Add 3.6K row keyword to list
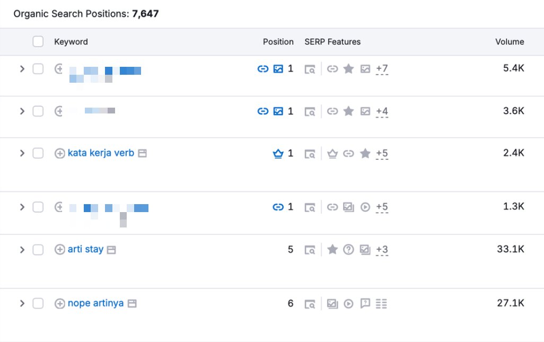544x342 pixels. pyautogui.click(x=59, y=111)
